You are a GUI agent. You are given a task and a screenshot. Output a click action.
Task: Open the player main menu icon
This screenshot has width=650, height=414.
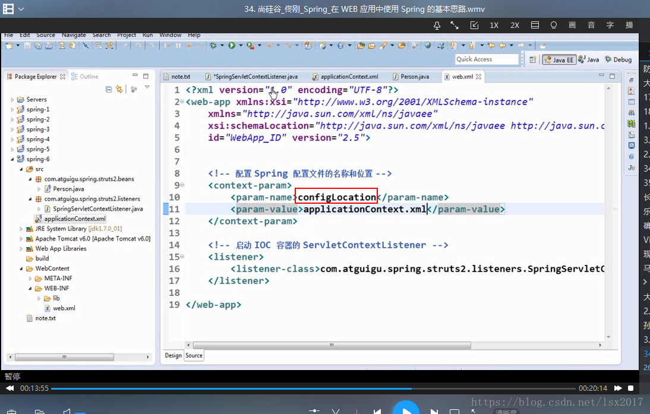click(x=8, y=9)
